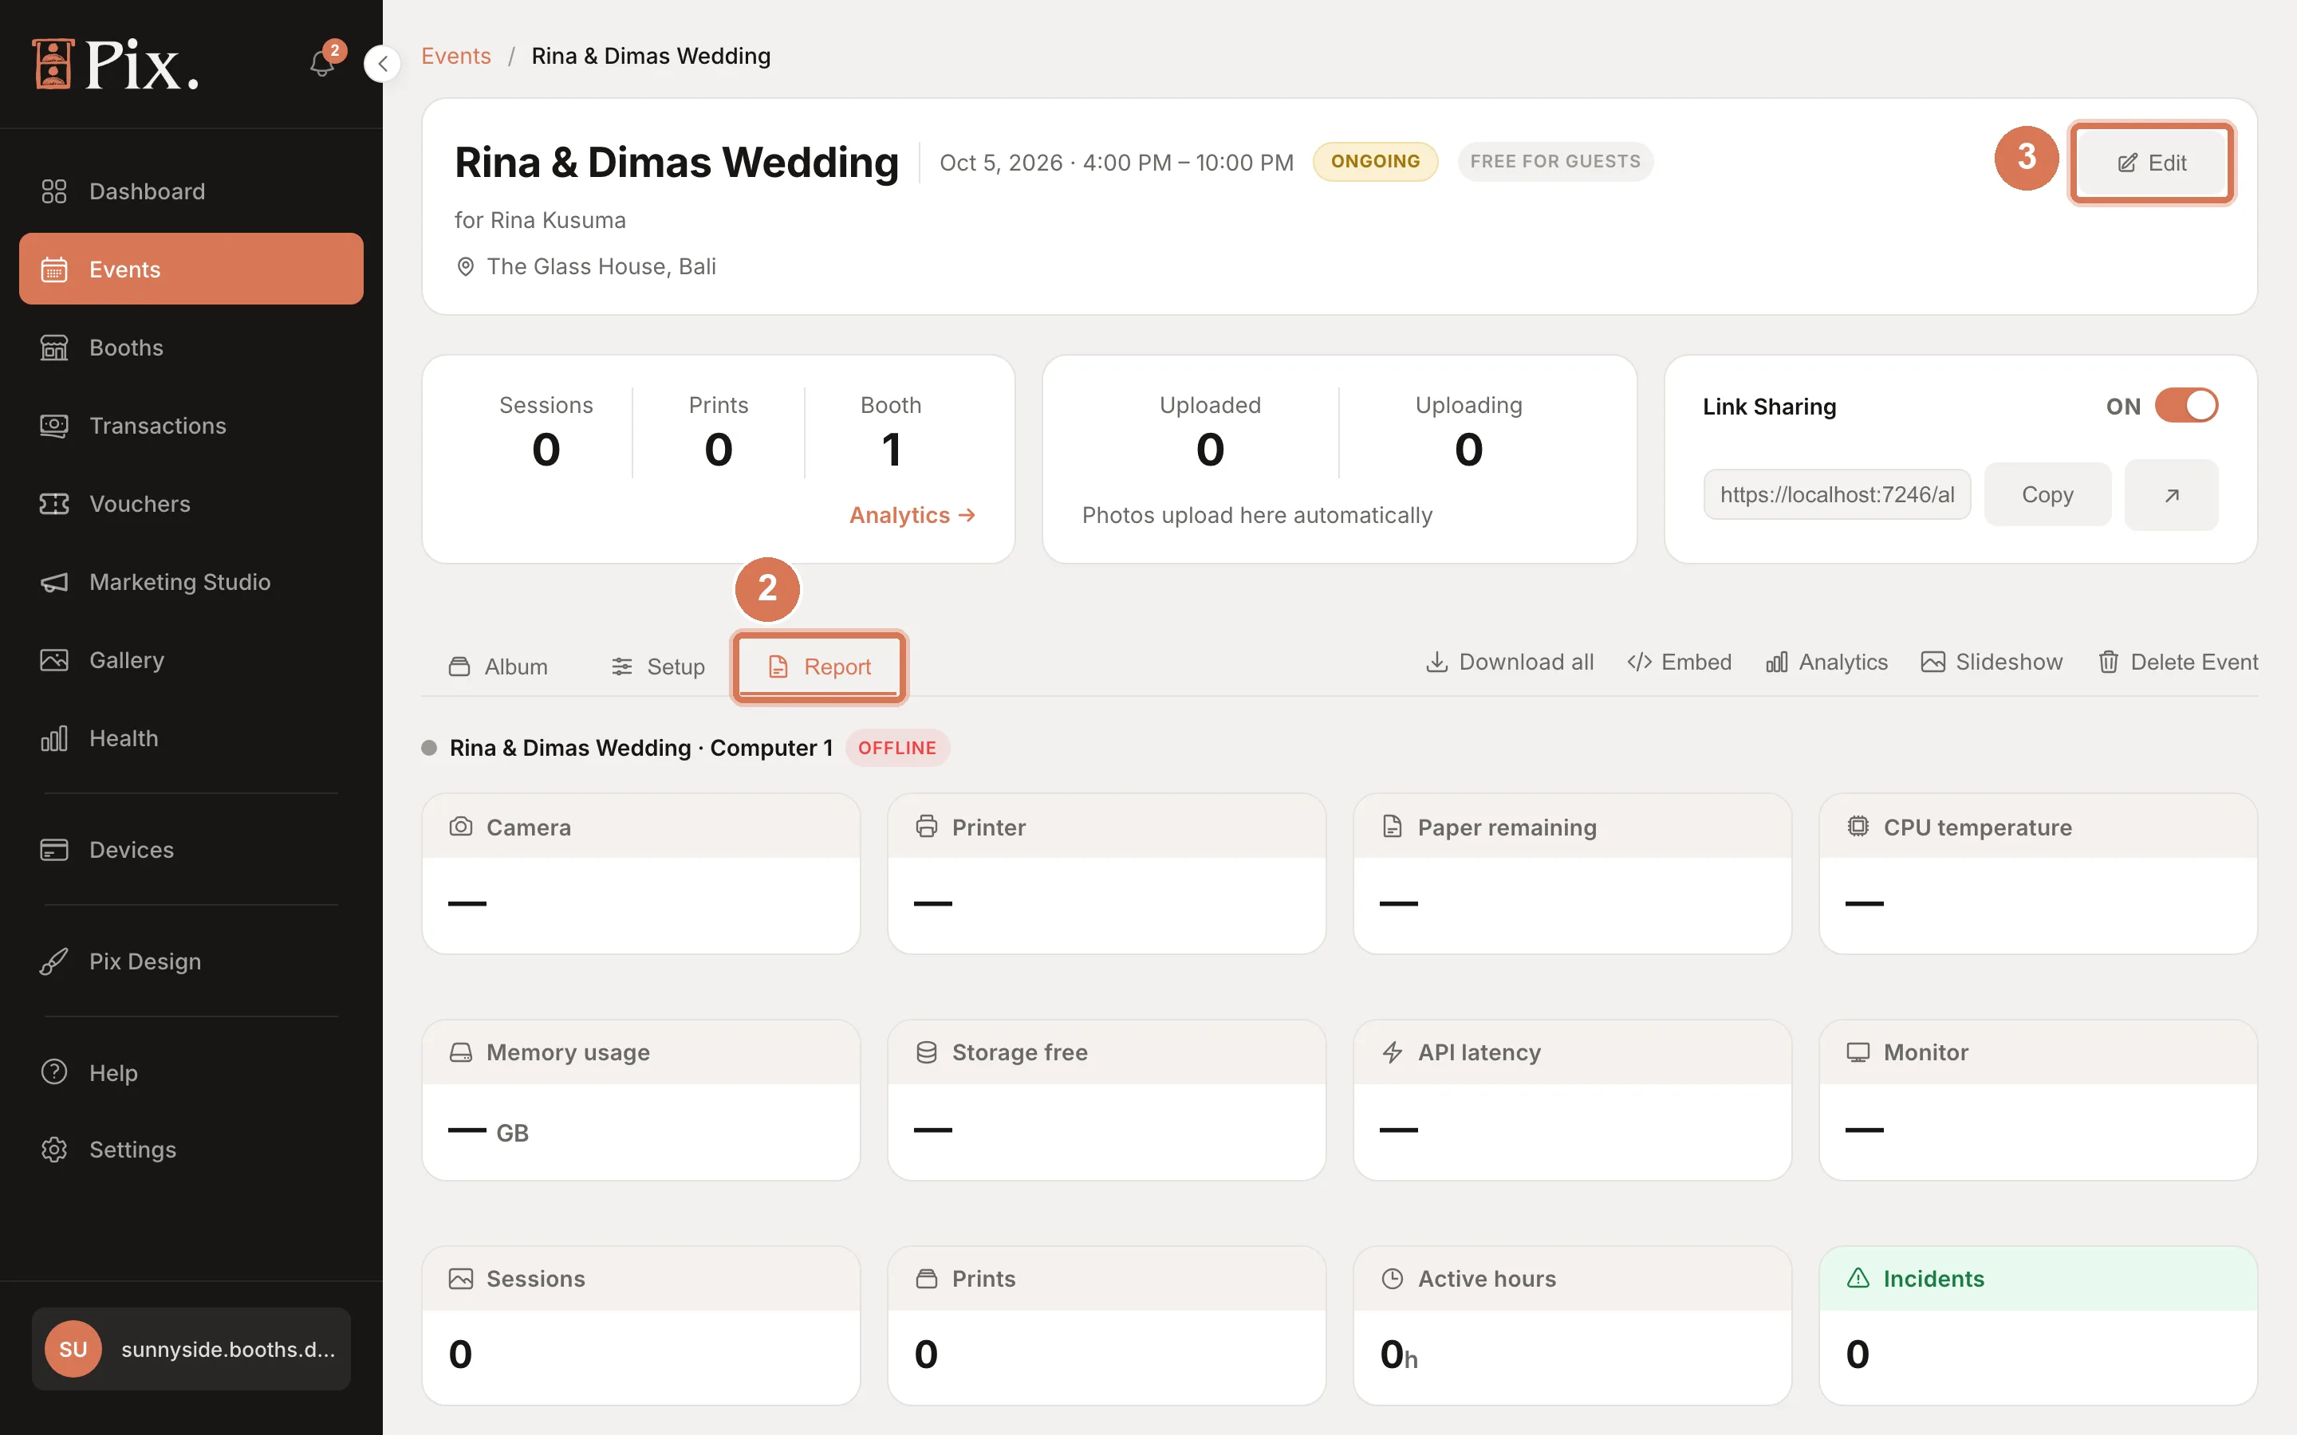Image resolution: width=2297 pixels, height=1435 pixels.
Task: Click the Gallery image icon
Action: tap(54, 659)
